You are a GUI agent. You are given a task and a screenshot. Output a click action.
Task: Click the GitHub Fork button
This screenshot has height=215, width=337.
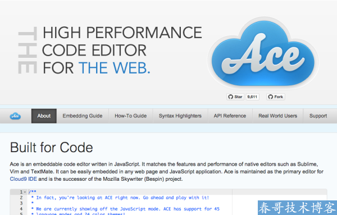(x=276, y=97)
